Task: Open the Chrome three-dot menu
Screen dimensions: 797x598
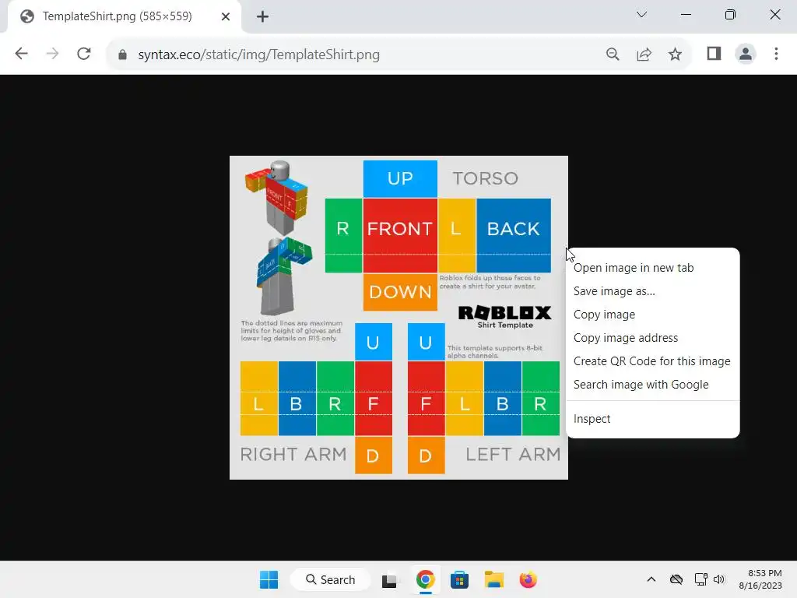Action: click(x=776, y=54)
